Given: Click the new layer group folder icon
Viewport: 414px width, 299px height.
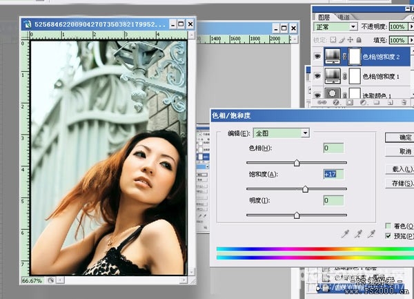Looking at the screenshot, I should pyautogui.click(x=377, y=102).
